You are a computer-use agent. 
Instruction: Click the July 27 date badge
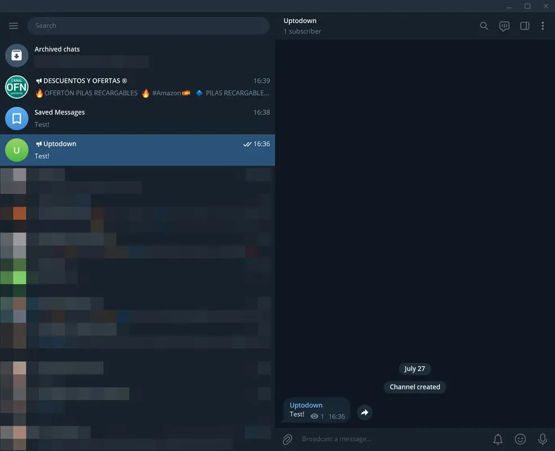415,368
